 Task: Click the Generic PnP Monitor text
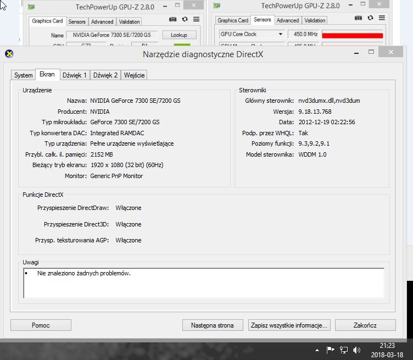pyautogui.click(x=116, y=176)
